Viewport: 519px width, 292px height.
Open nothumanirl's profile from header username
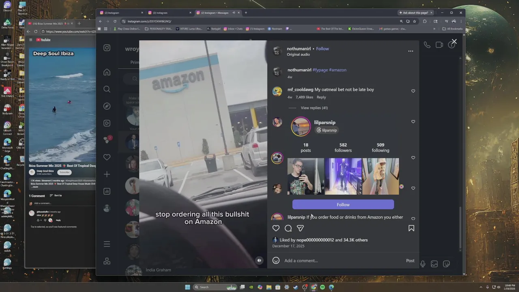click(x=299, y=49)
